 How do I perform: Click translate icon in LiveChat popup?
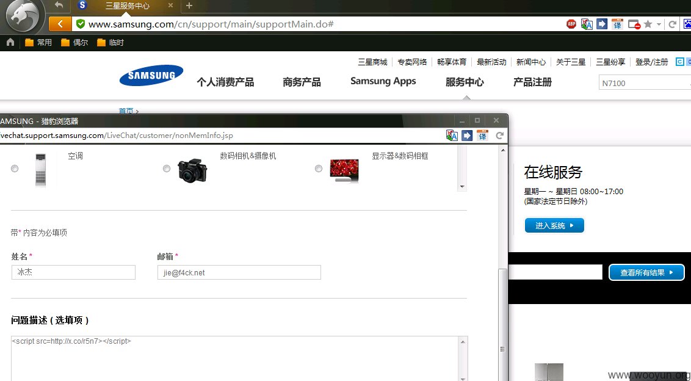pos(452,136)
